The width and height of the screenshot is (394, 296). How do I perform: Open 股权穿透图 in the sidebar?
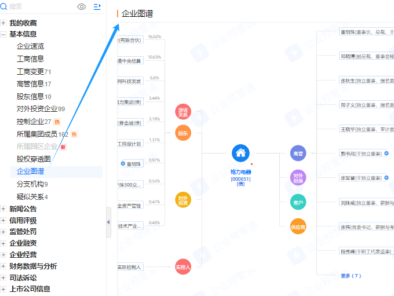click(34, 159)
